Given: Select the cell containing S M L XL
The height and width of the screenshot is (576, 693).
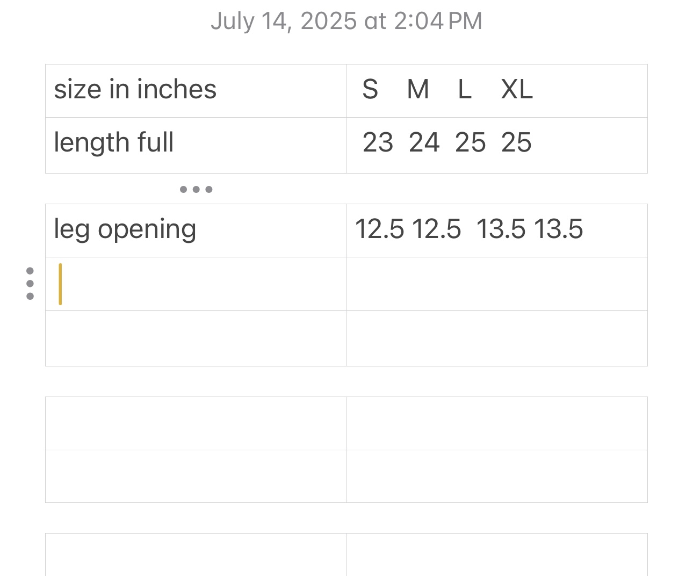Looking at the screenshot, I should point(496,90).
